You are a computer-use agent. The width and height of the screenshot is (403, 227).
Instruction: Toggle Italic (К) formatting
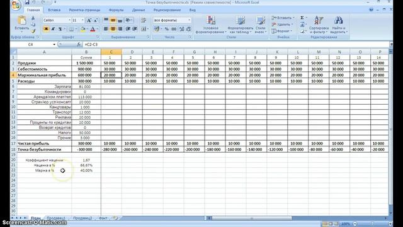[x=53, y=29]
